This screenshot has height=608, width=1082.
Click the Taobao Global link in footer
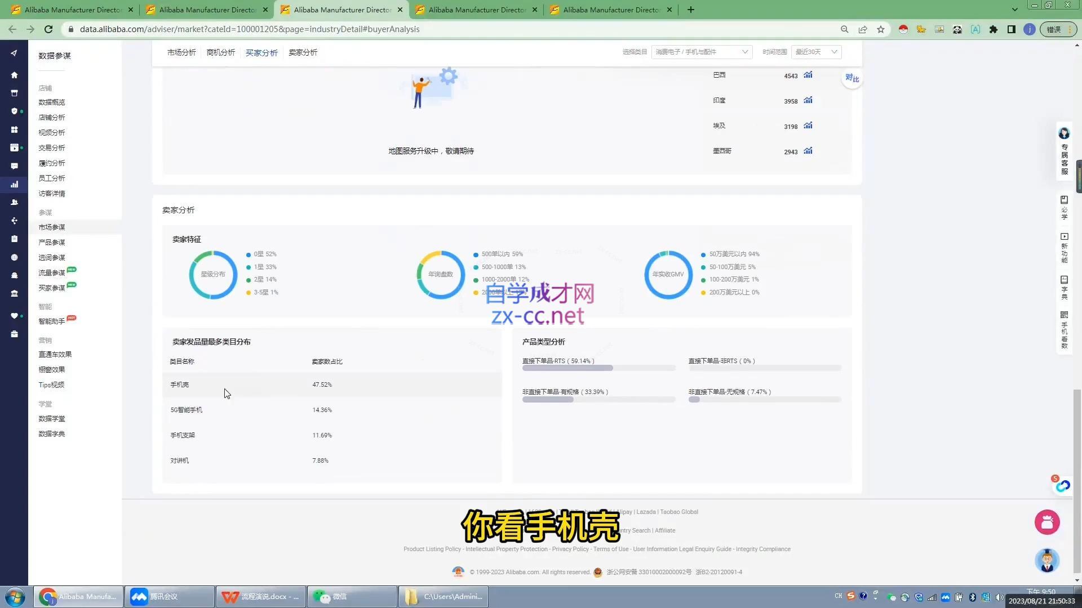[679, 512]
